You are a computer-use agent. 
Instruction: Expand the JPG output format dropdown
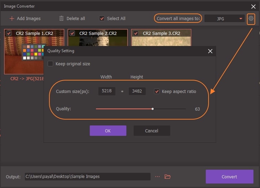(x=224, y=19)
